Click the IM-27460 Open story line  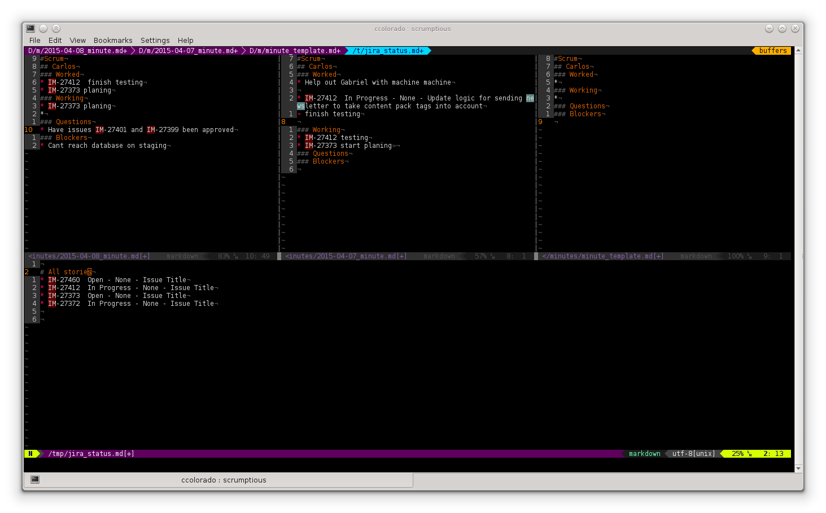pyautogui.click(x=115, y=280)
